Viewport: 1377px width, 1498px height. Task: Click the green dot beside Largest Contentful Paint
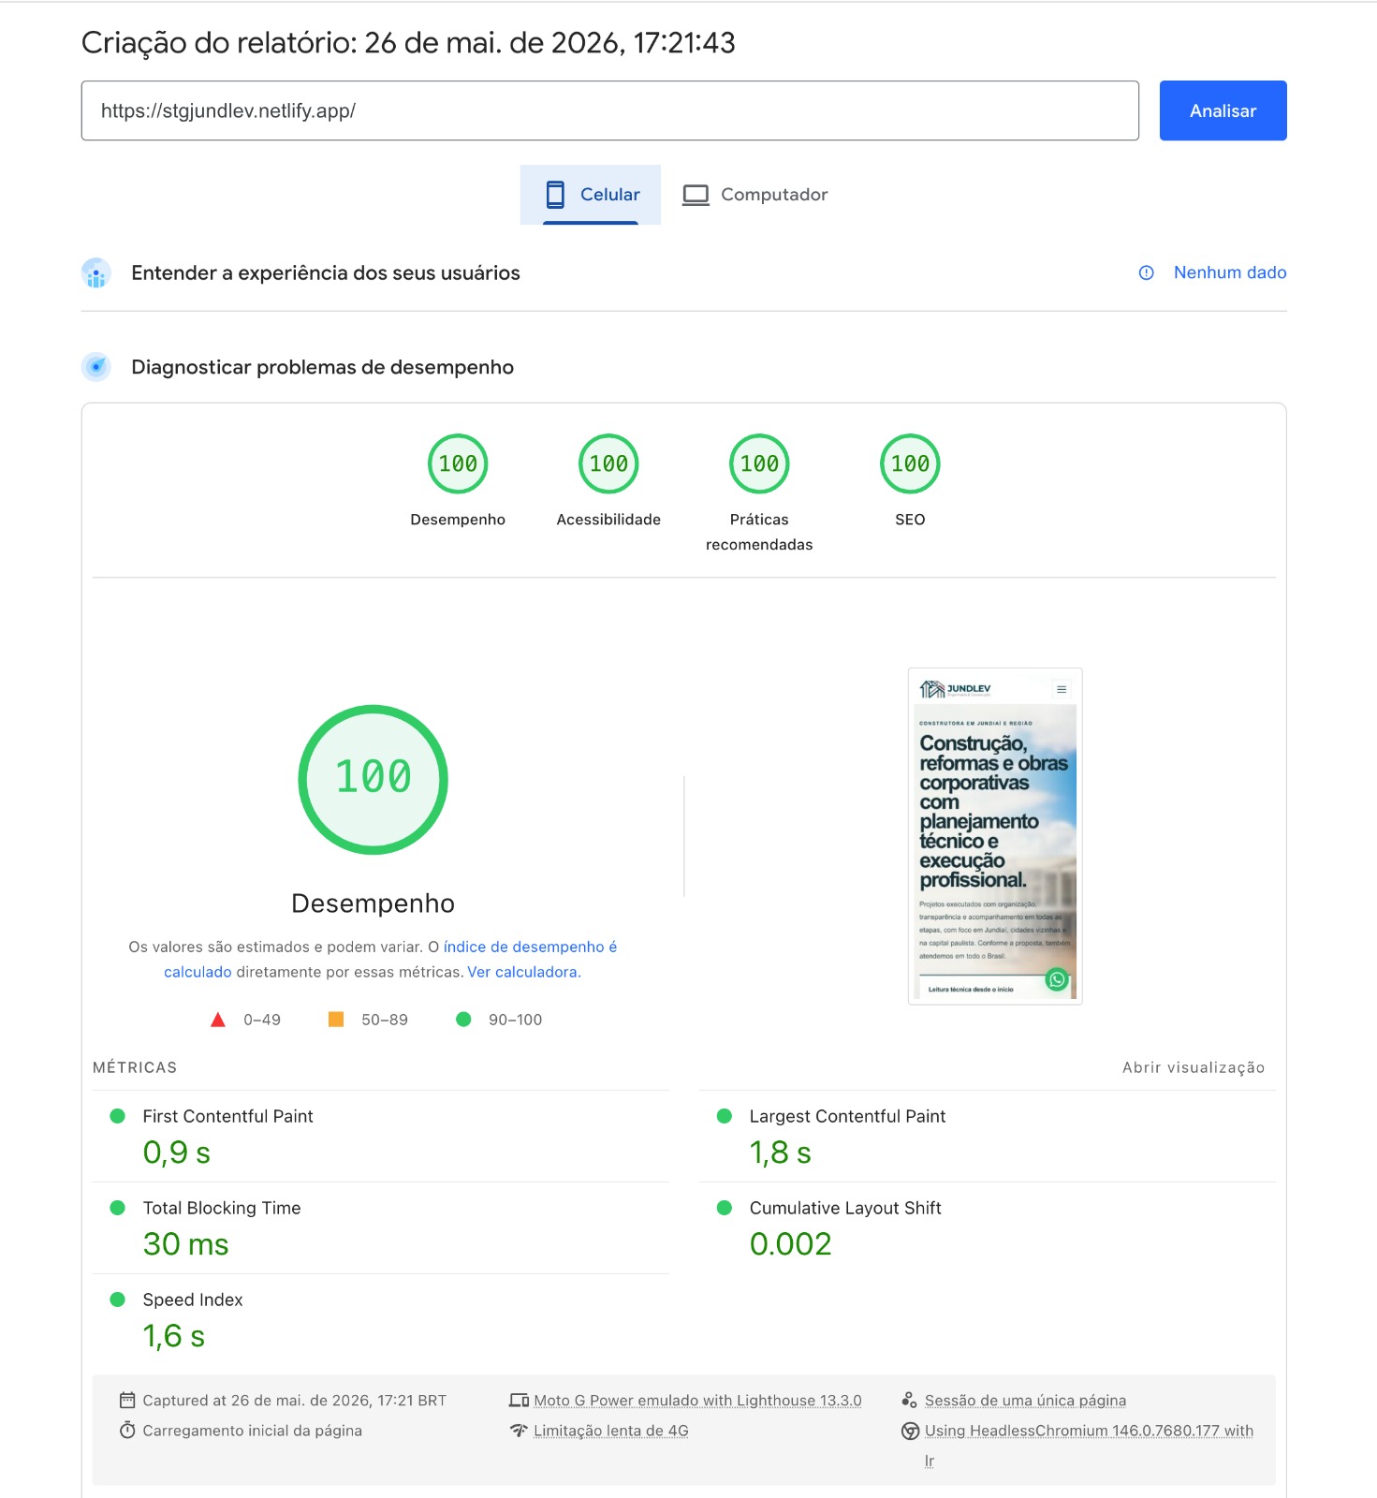(x=725, y=1116)
